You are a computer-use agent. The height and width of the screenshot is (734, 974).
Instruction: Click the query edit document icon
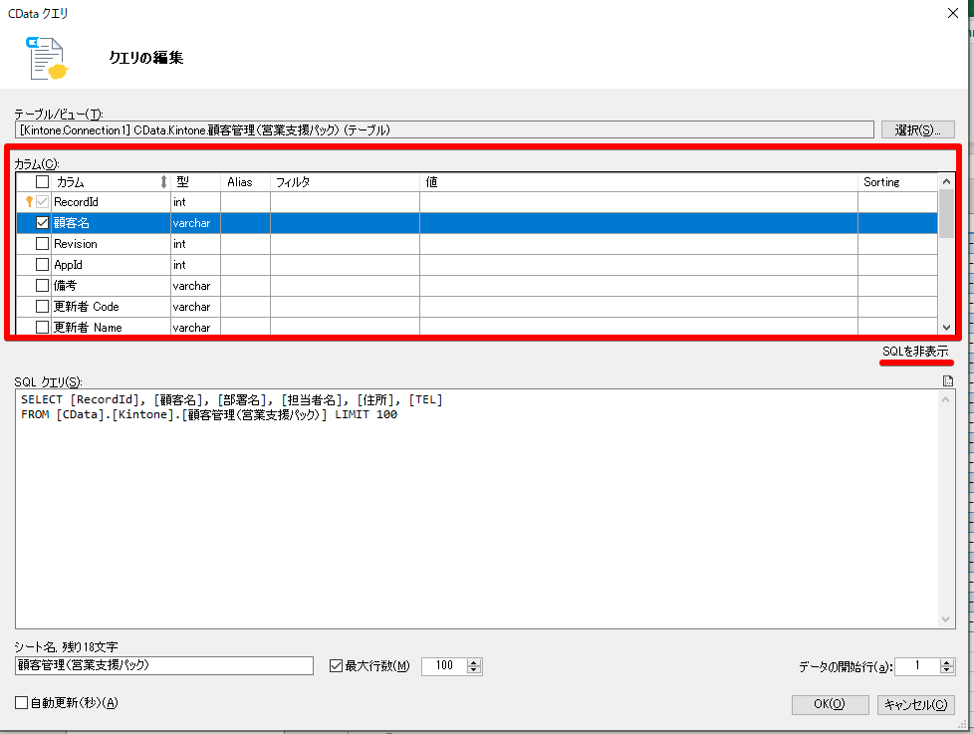point(47,59)
